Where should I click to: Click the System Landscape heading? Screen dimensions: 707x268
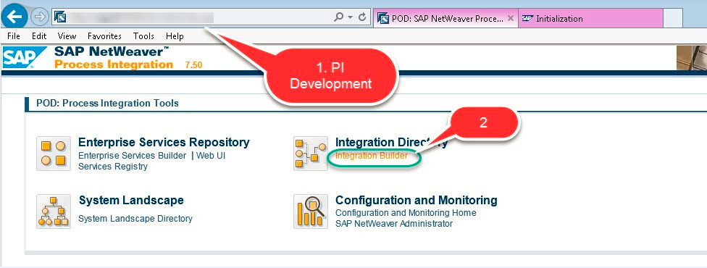(131, 201)
